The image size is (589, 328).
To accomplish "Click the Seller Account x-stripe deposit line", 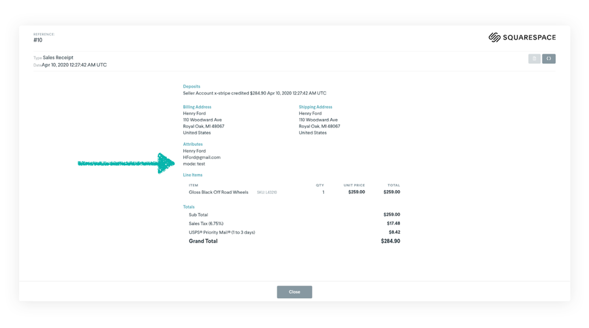I will [254, 93].
